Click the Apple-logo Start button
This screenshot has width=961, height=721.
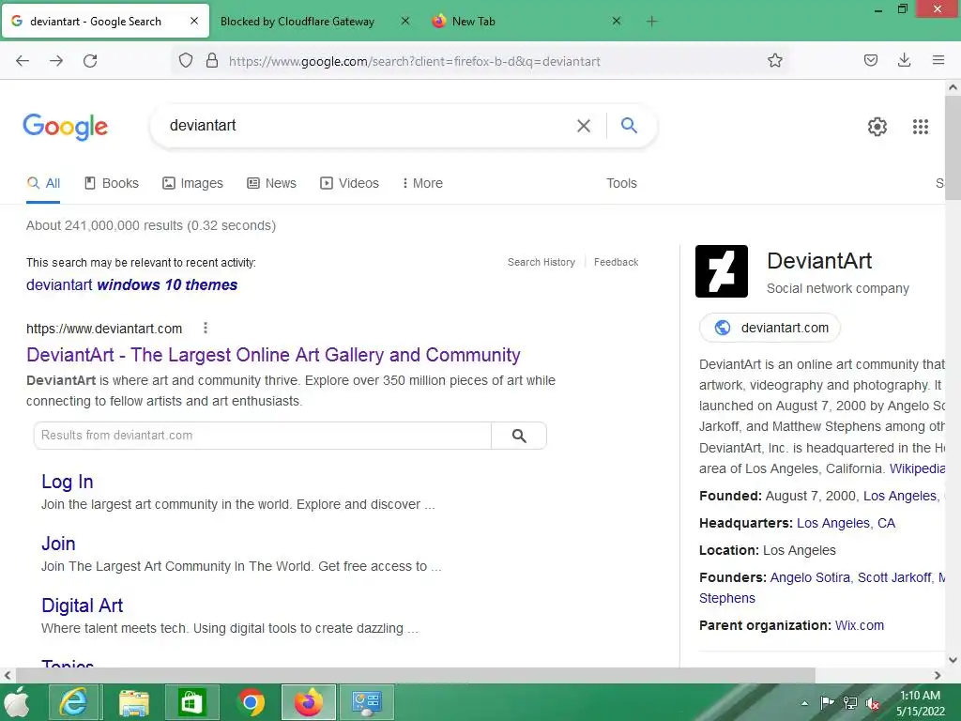click(17, 702)
